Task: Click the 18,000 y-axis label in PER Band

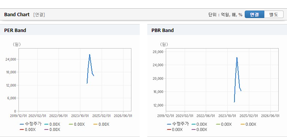Action: 11,72
